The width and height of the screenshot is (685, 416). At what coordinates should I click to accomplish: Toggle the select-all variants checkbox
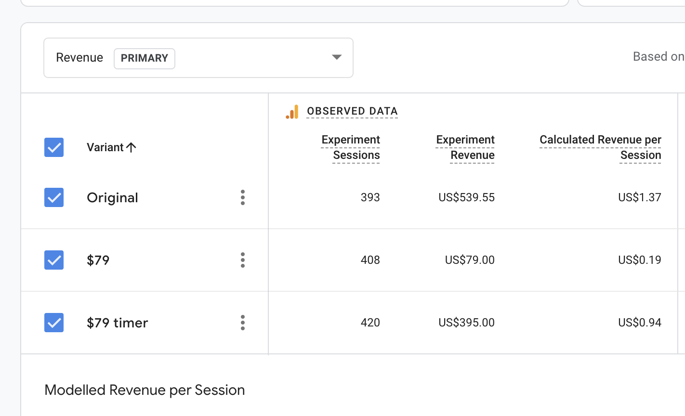[x=54, y=147]
